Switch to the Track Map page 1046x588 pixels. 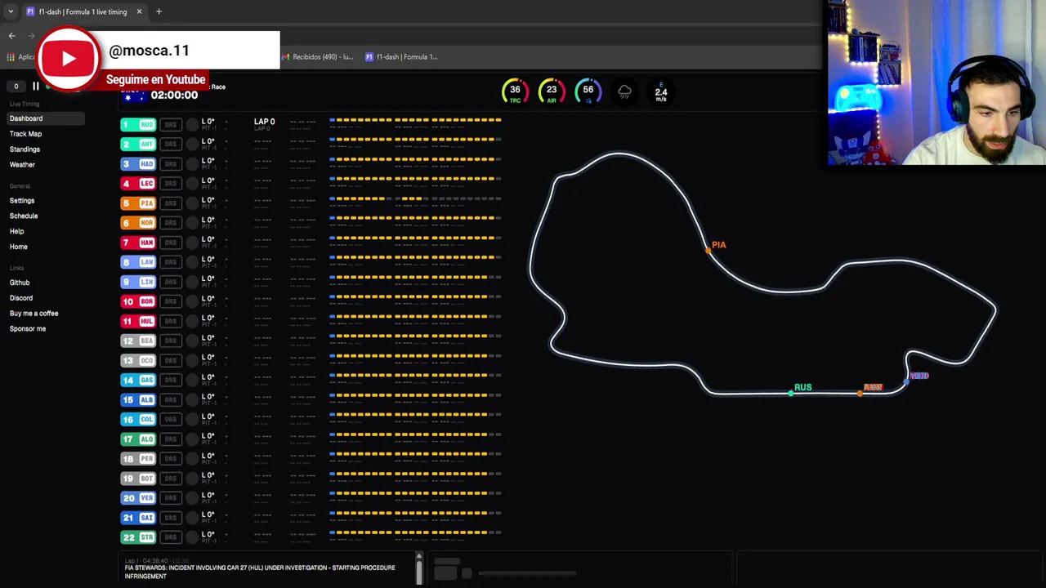click(x=25, y=134)
